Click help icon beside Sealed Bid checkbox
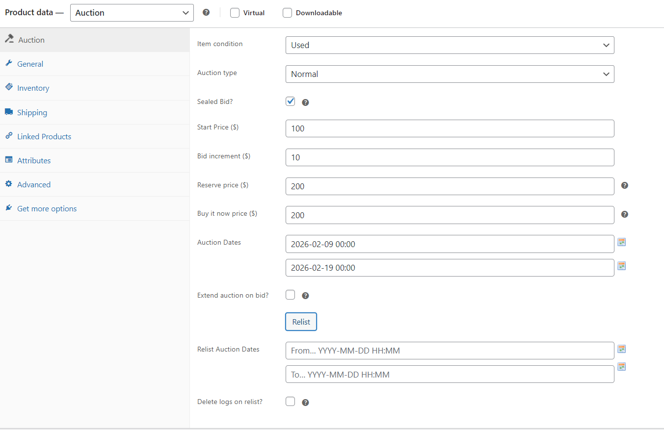 305,102
